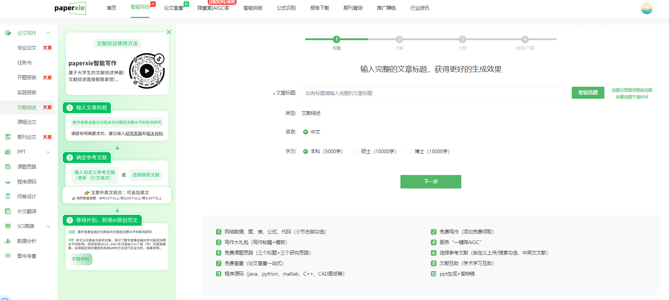
Task: Click the paperxie logo
Action: 70,8
